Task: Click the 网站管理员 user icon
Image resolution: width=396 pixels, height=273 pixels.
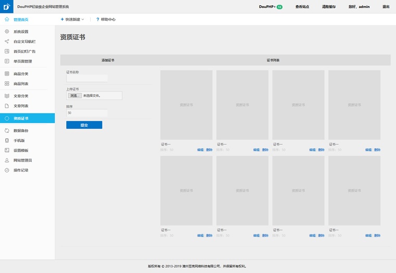Action: (7, 160)
